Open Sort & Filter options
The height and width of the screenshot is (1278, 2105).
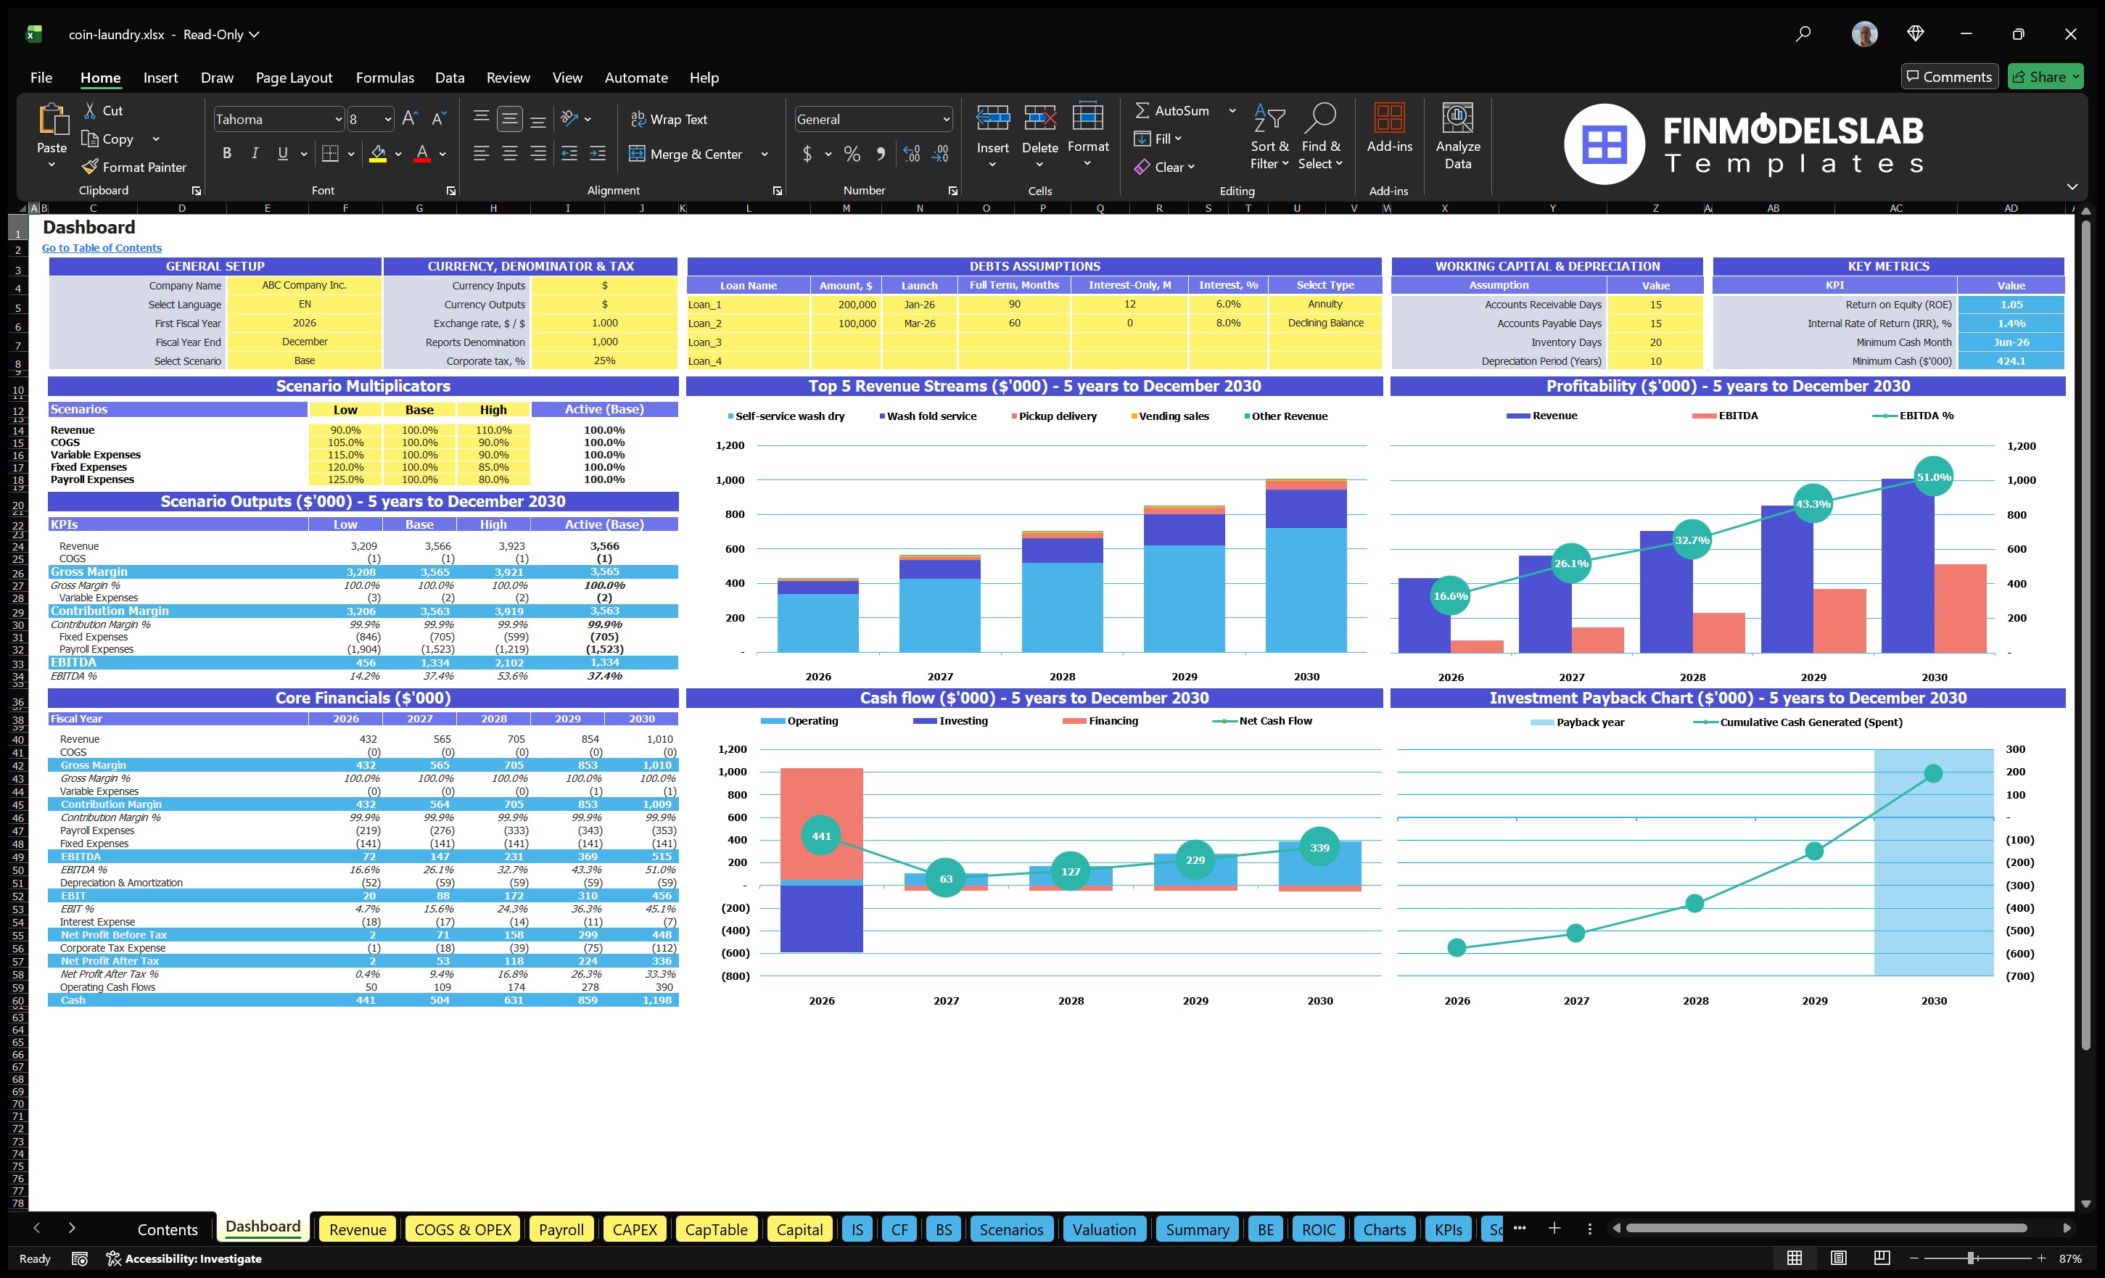point(1269,136)
